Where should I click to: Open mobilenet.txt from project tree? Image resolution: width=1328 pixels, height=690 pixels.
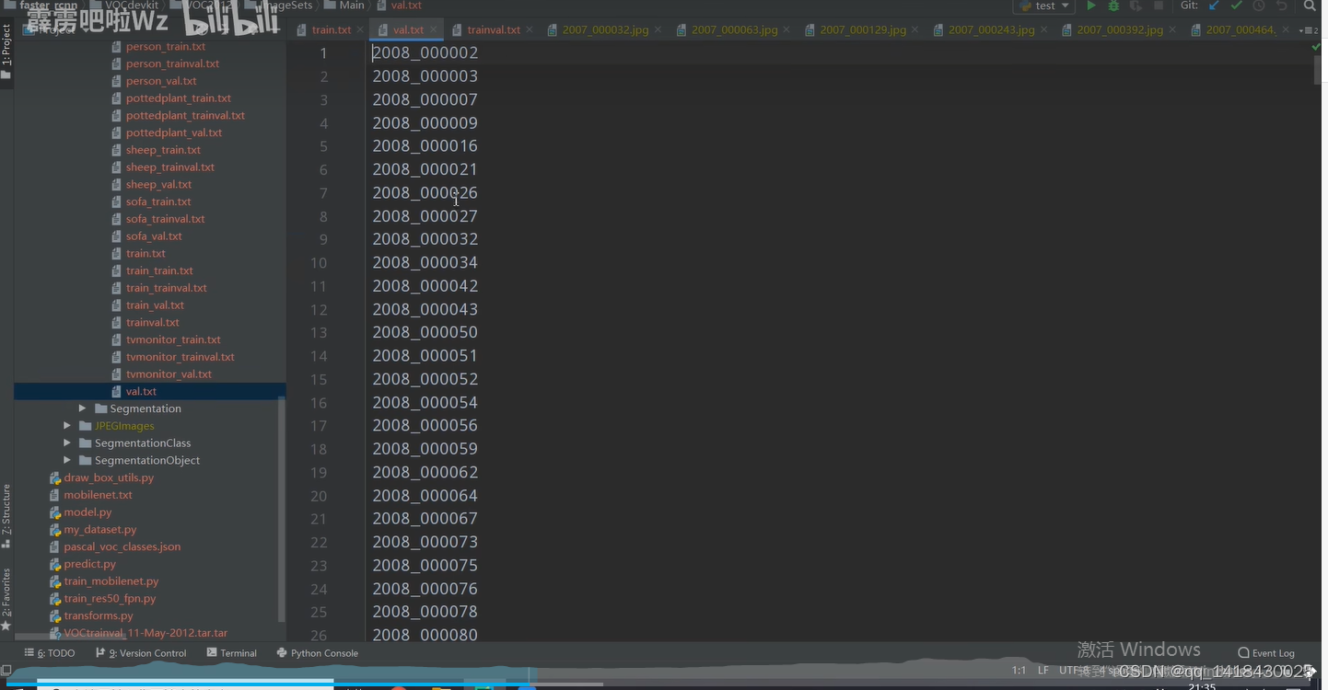click(98, 495)
